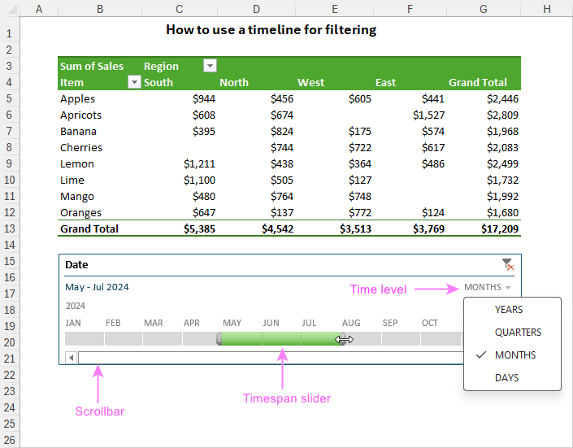Click the select-all corner button

(x=11, y=8)
